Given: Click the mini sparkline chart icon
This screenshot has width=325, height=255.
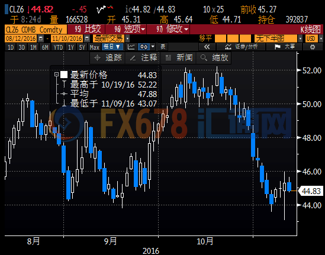Looking at the screenshot, I should pos(105,9).
